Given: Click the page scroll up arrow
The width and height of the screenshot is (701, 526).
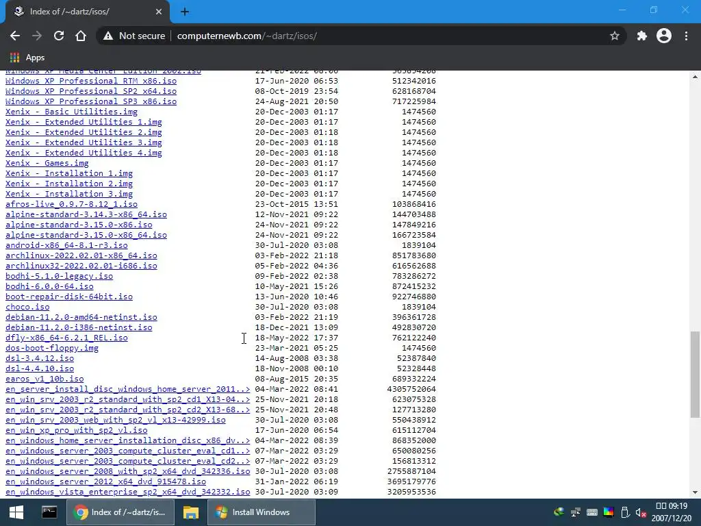Looking at the screenshot, I should coord(695,77).
